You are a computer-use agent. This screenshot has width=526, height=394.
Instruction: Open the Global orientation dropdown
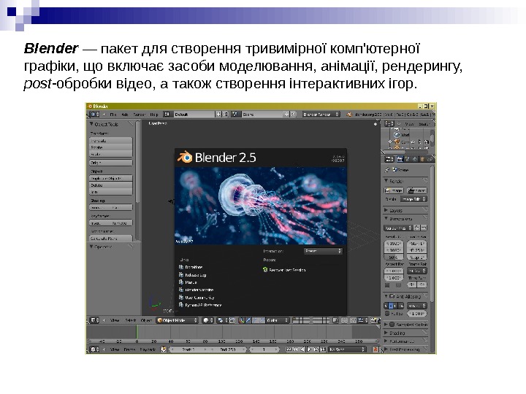click(x=278, y=320)
